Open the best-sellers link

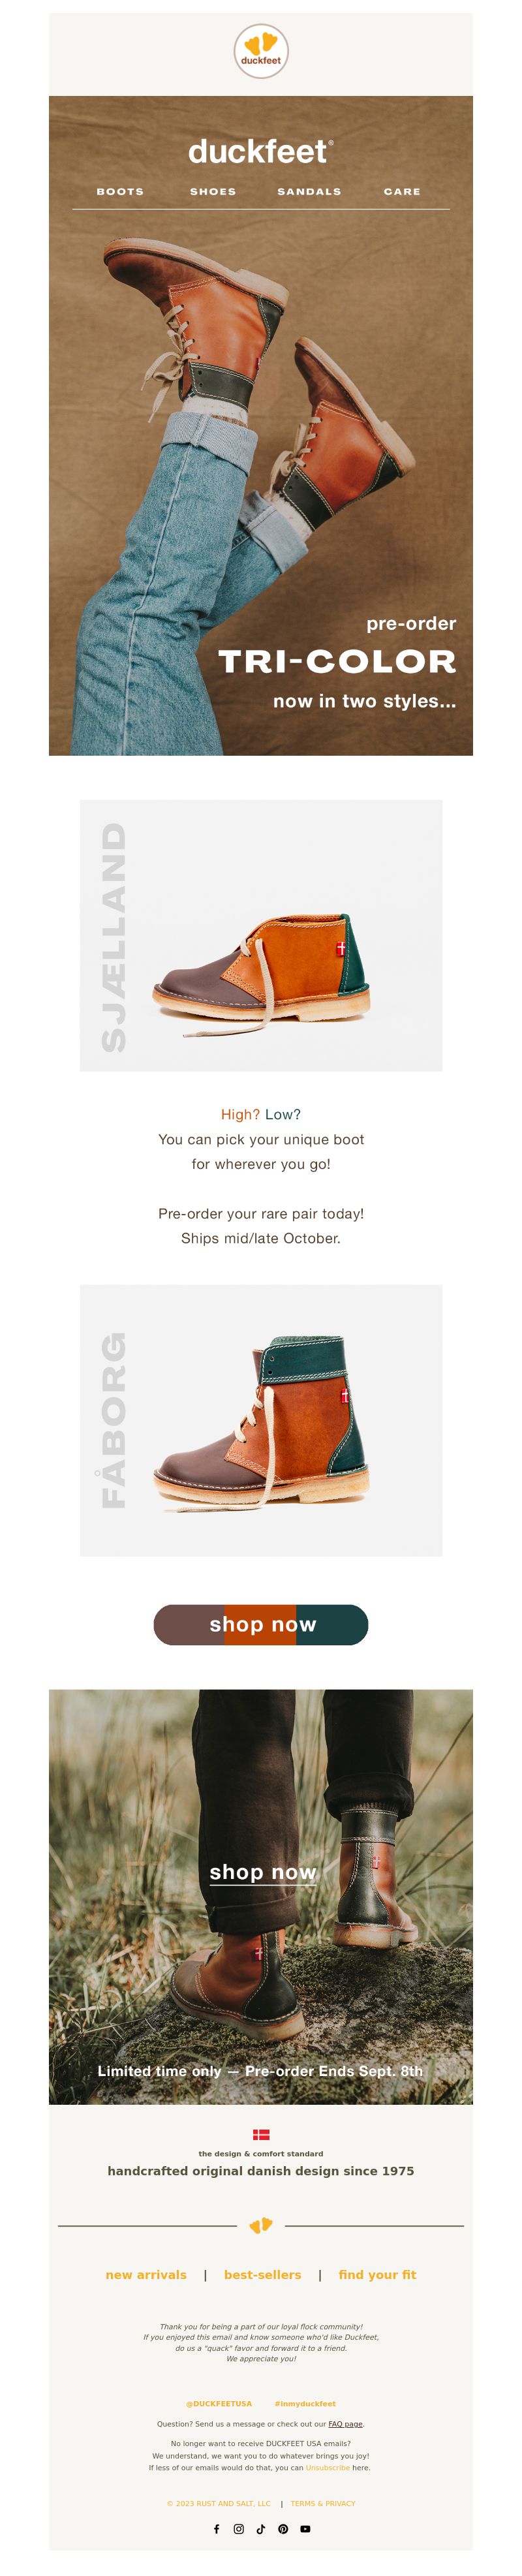pyautogui.click(x=263, y=2274)
